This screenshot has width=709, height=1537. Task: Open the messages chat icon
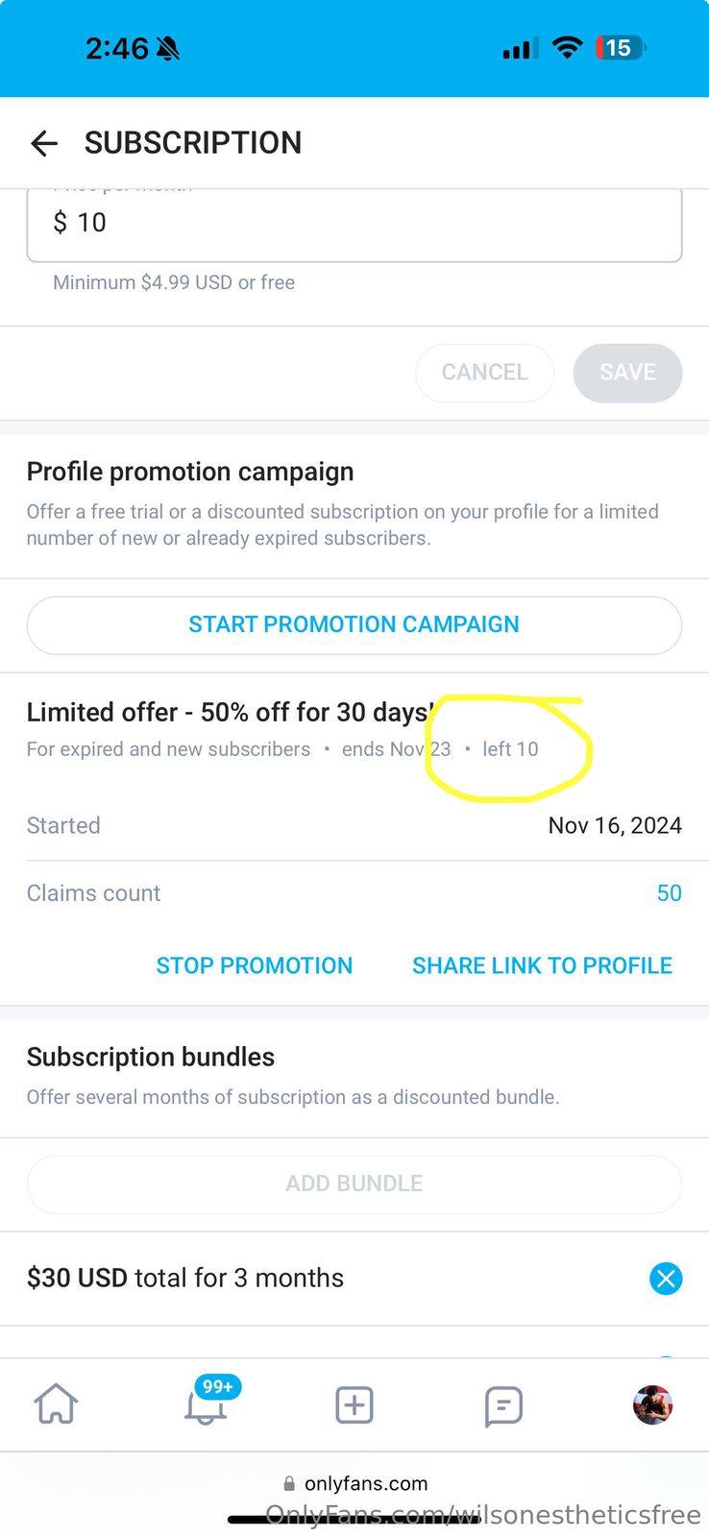pos(503,1405)
